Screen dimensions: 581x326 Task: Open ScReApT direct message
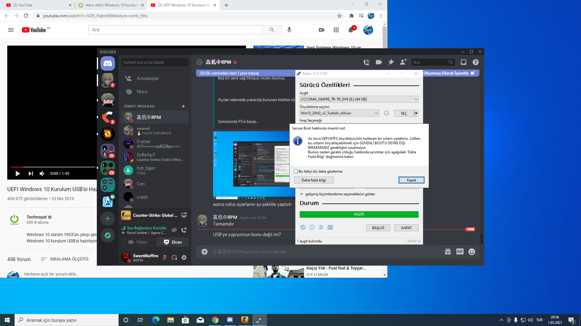[155, 157]
